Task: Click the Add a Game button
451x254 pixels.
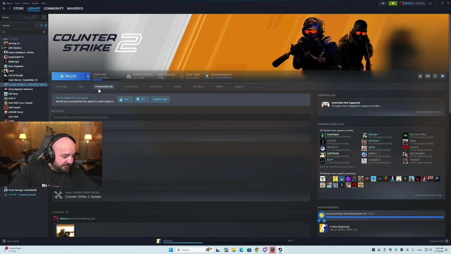Action: (11, 241)
